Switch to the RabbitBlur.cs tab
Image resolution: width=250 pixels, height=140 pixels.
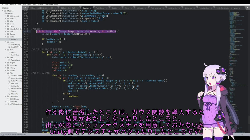[100, 8]
